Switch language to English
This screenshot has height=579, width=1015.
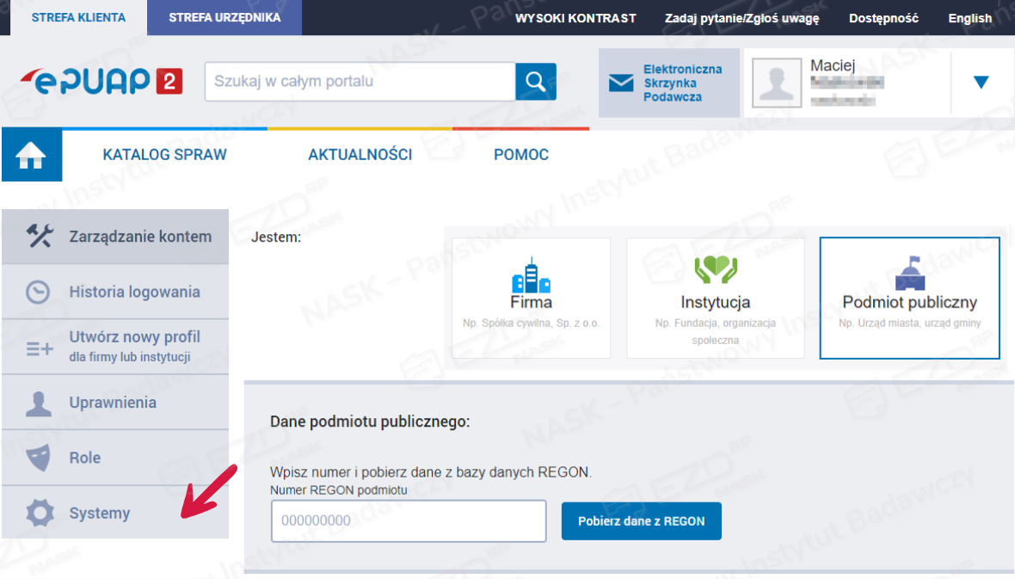[969, 18]
